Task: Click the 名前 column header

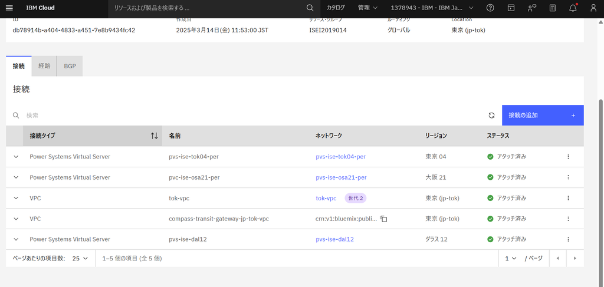Action: click(x=175, y=136)
